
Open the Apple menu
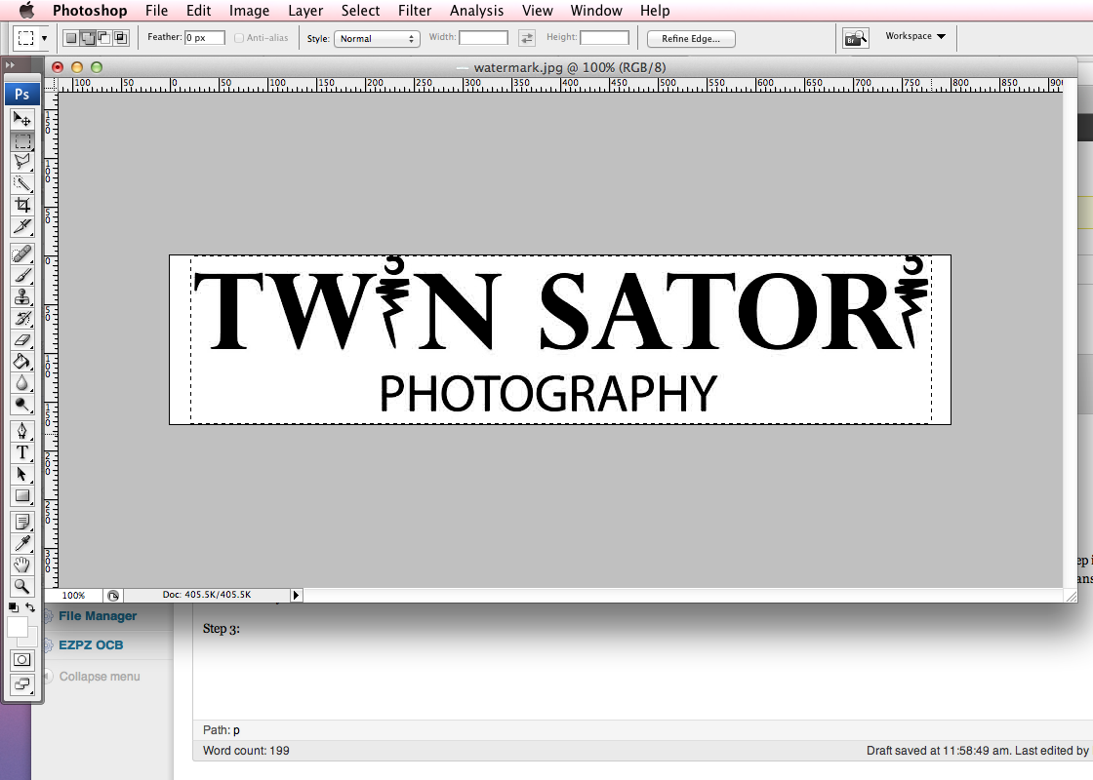(x=26, y=11)
